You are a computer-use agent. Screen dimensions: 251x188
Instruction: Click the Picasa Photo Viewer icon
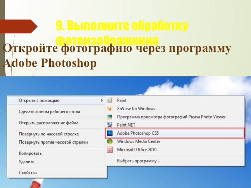pyautogui.click(x=110, y=117)
